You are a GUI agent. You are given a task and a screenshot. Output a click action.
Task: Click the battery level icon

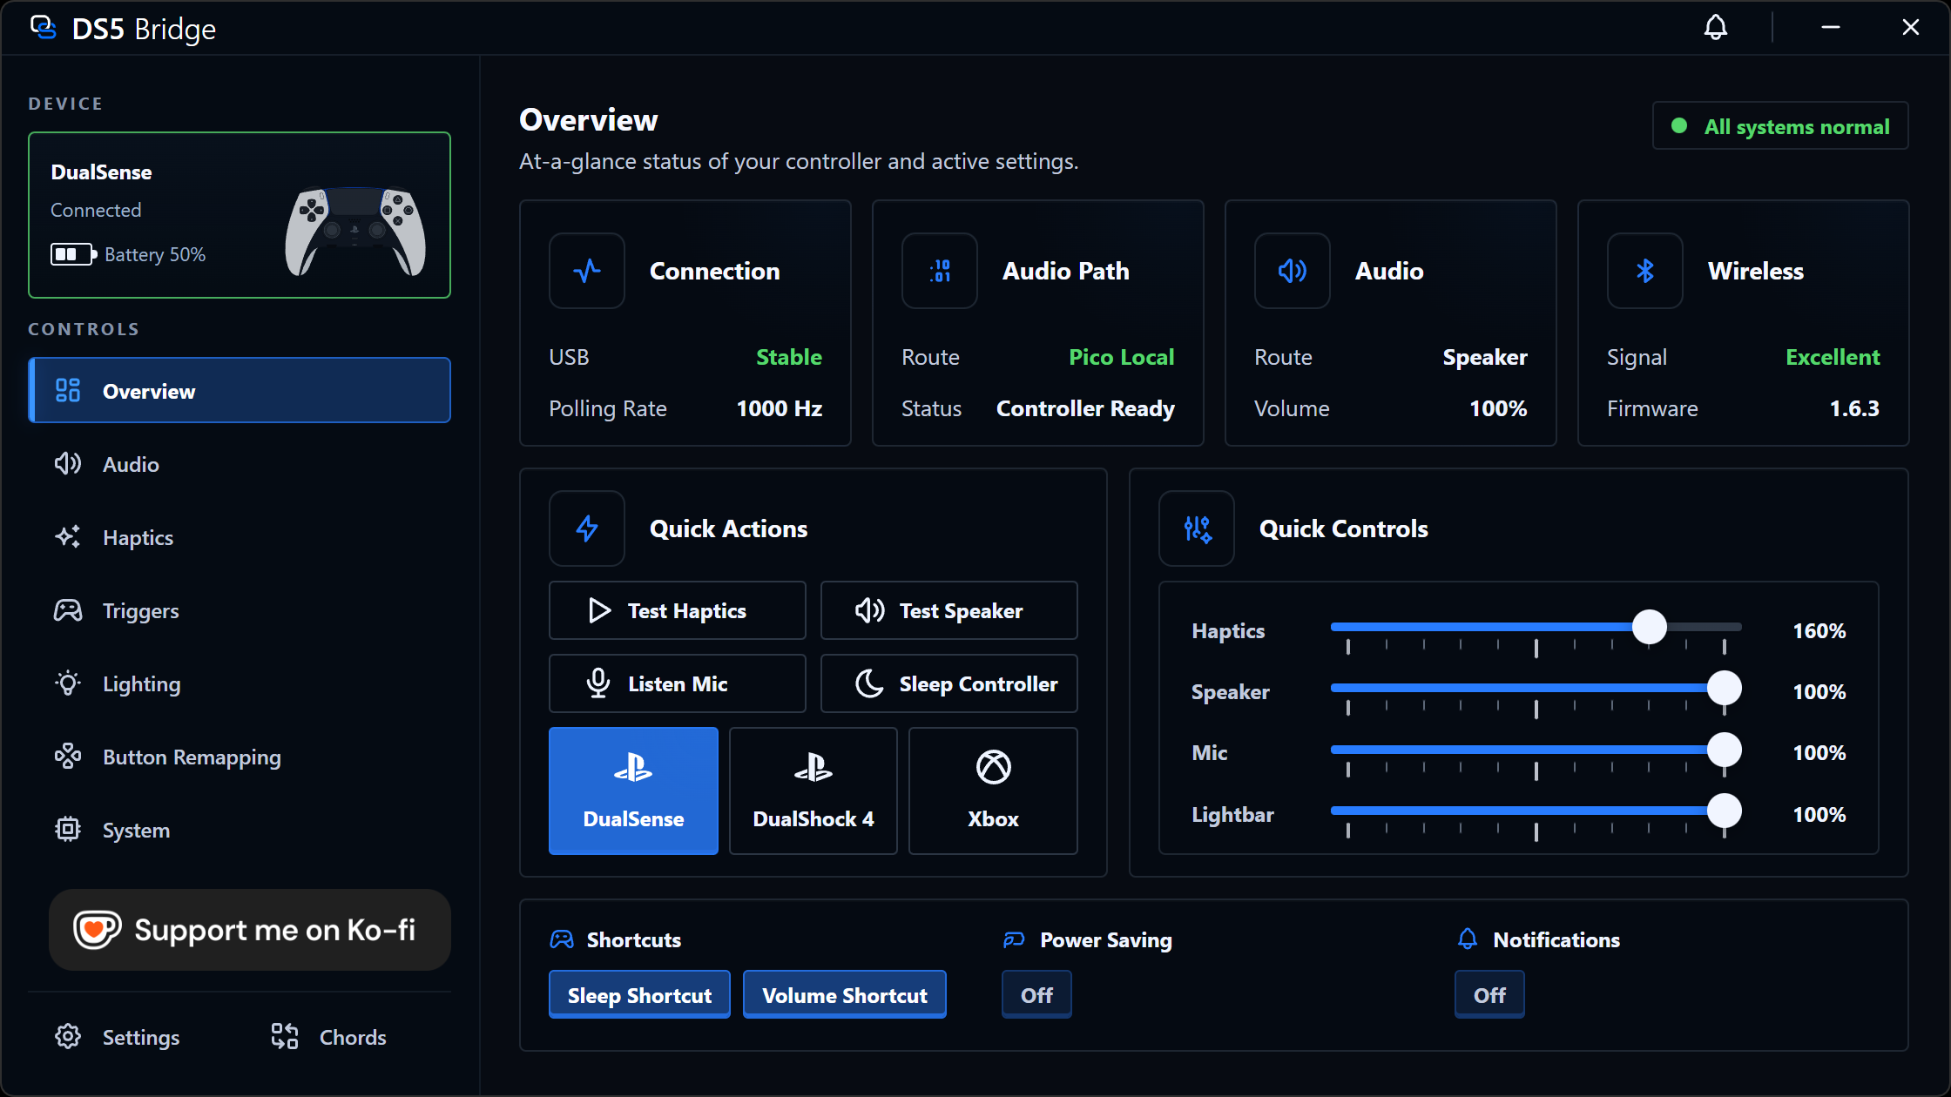click(73, 254)
